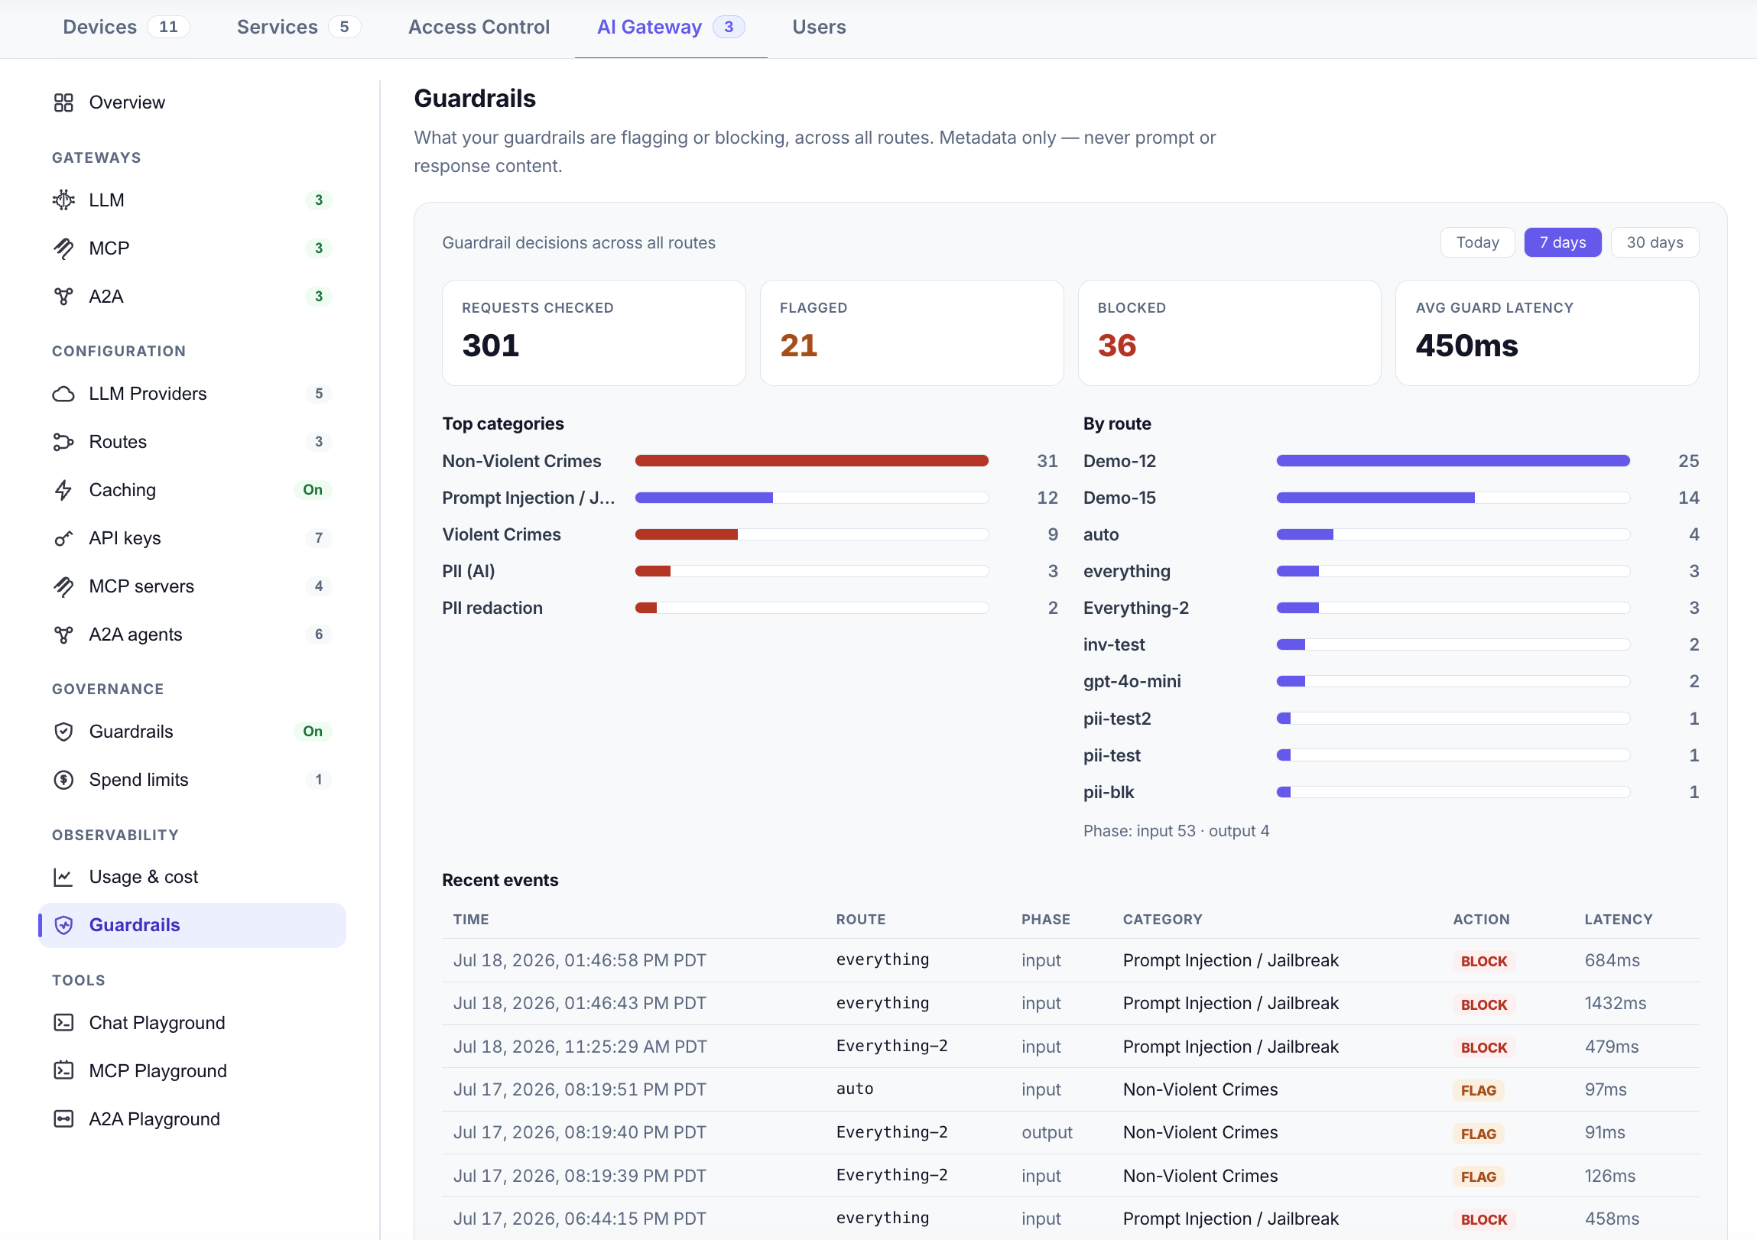
Task: Click the MCP servers icon
Action: pos(63,586)
